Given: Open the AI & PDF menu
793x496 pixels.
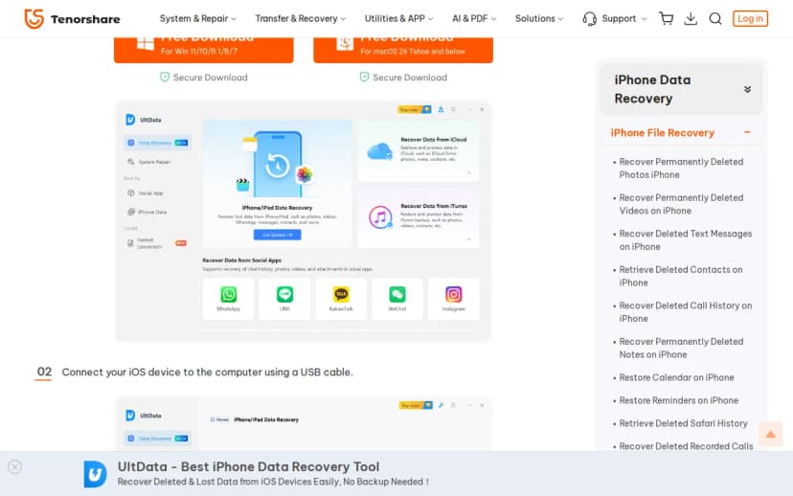Looking at the screenshot, I should (x=473, y=18).
